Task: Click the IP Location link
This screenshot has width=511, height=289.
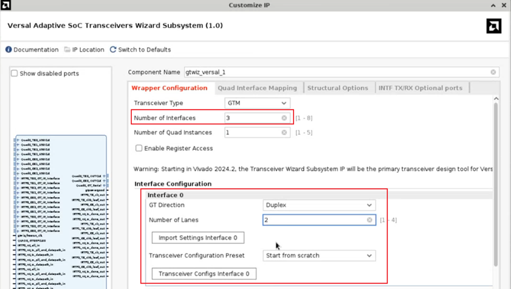Action: point(88,49)
